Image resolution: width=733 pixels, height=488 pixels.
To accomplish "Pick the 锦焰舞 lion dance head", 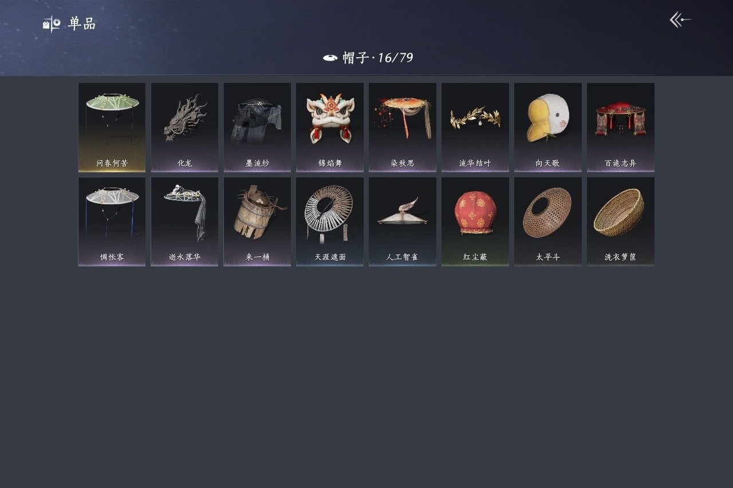I will 330,127.
